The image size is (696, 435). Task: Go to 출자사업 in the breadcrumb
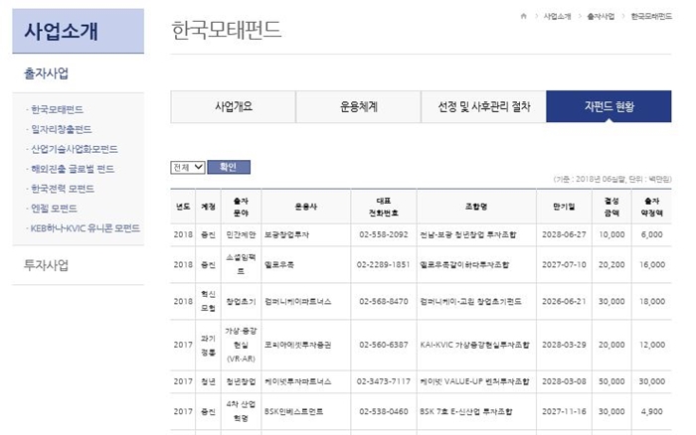point(601,17)
